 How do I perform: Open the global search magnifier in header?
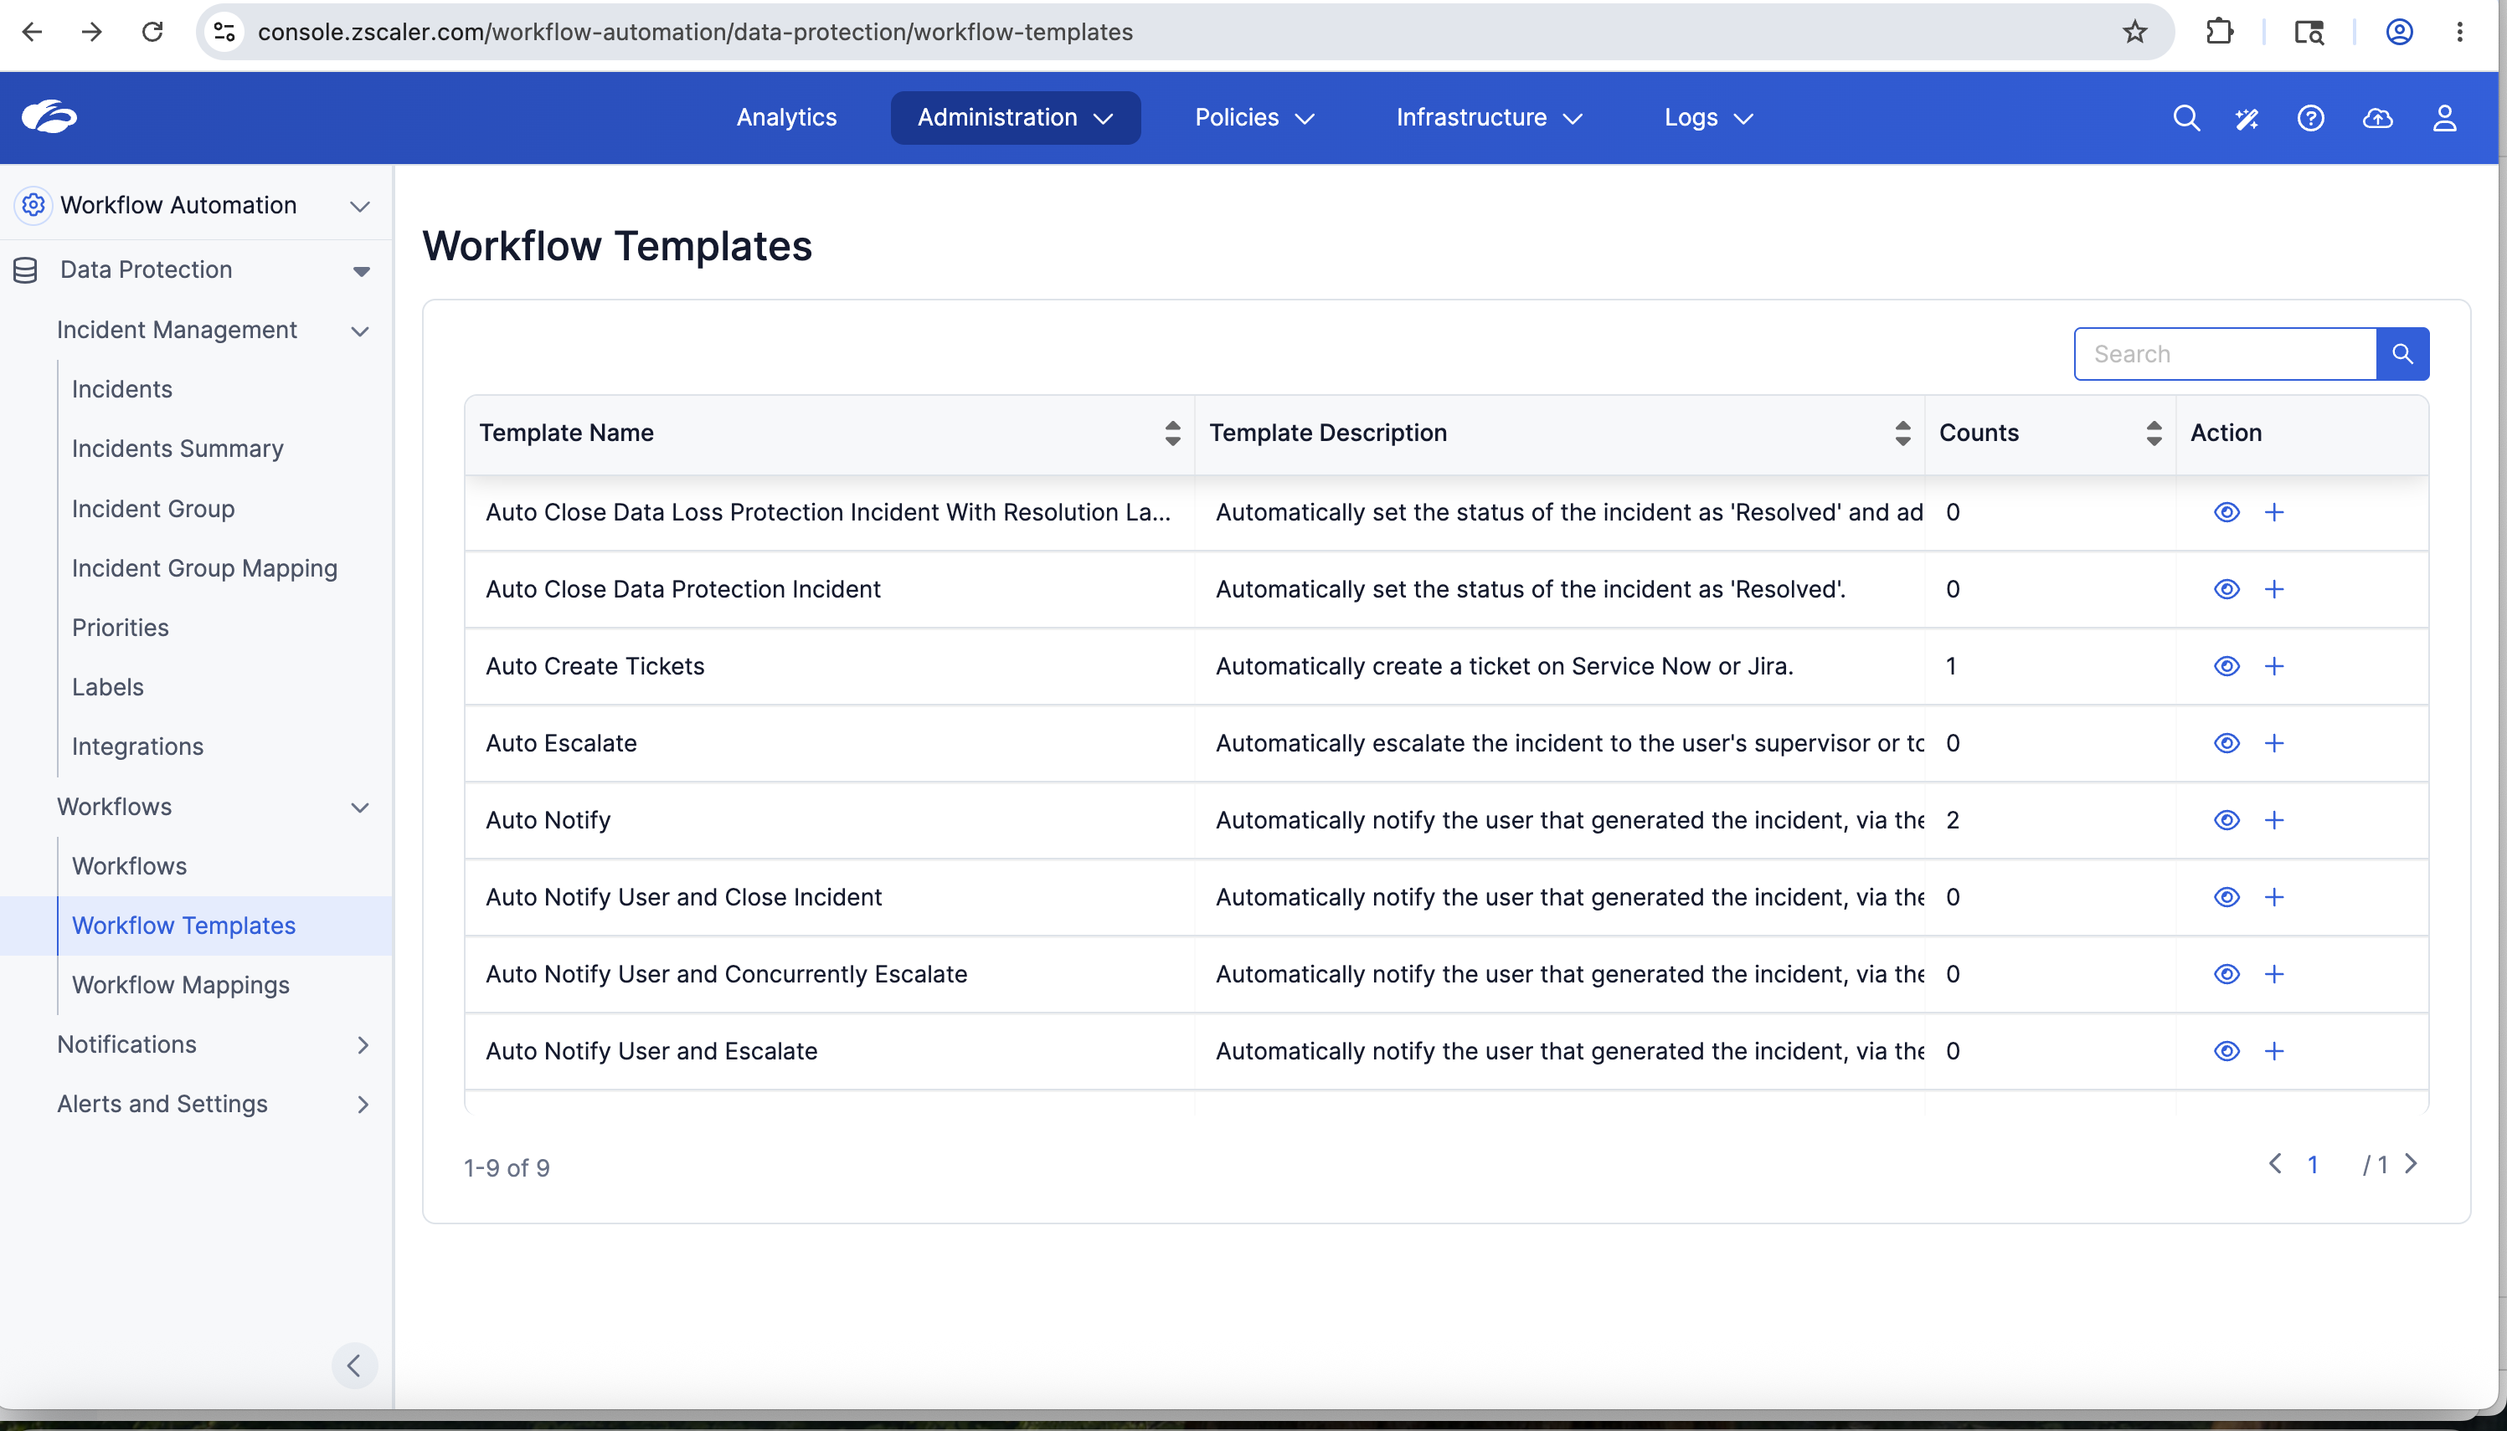tap(2185, 118)
